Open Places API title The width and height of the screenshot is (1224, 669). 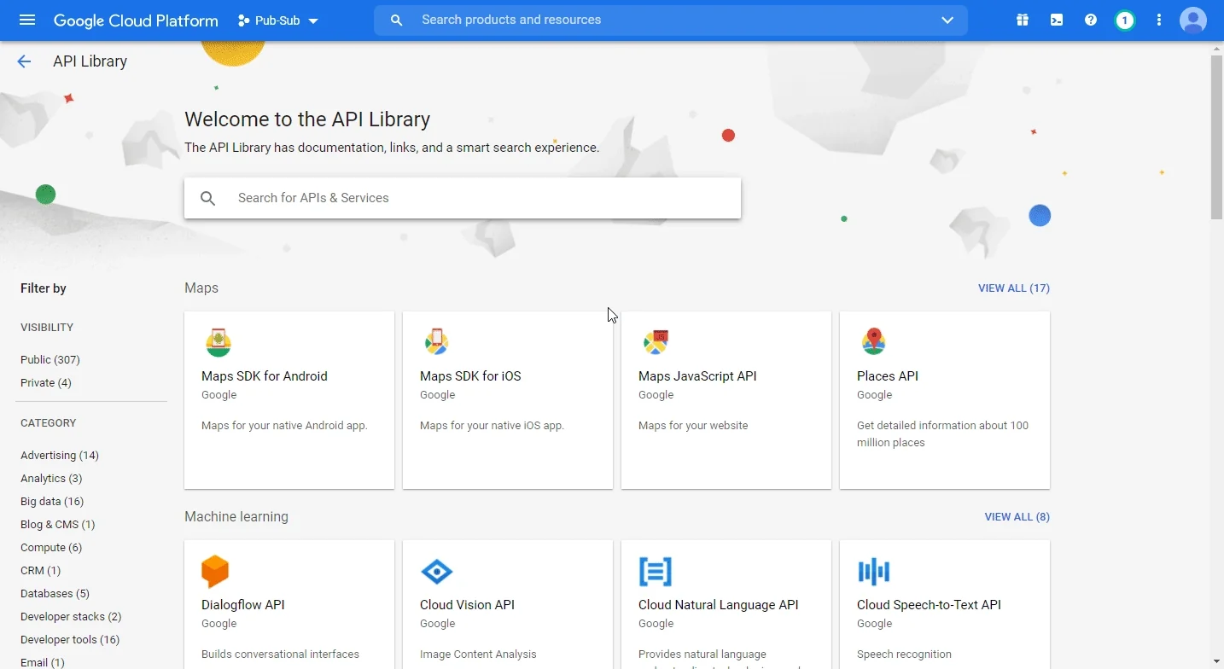click(x=888, y=376)
